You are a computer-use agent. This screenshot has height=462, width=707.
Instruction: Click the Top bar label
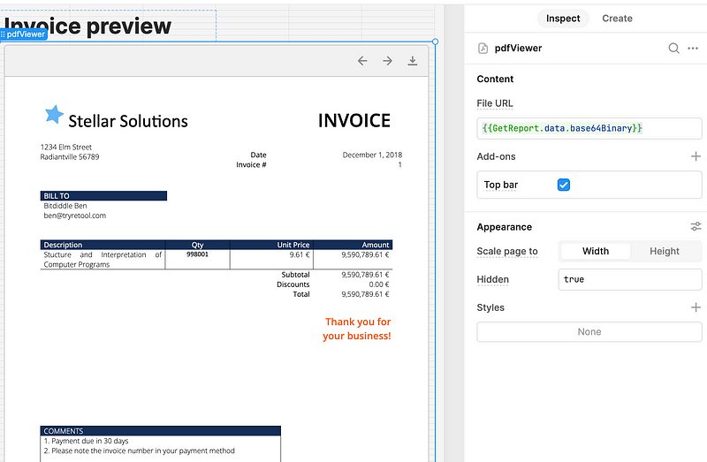[501, 185]
